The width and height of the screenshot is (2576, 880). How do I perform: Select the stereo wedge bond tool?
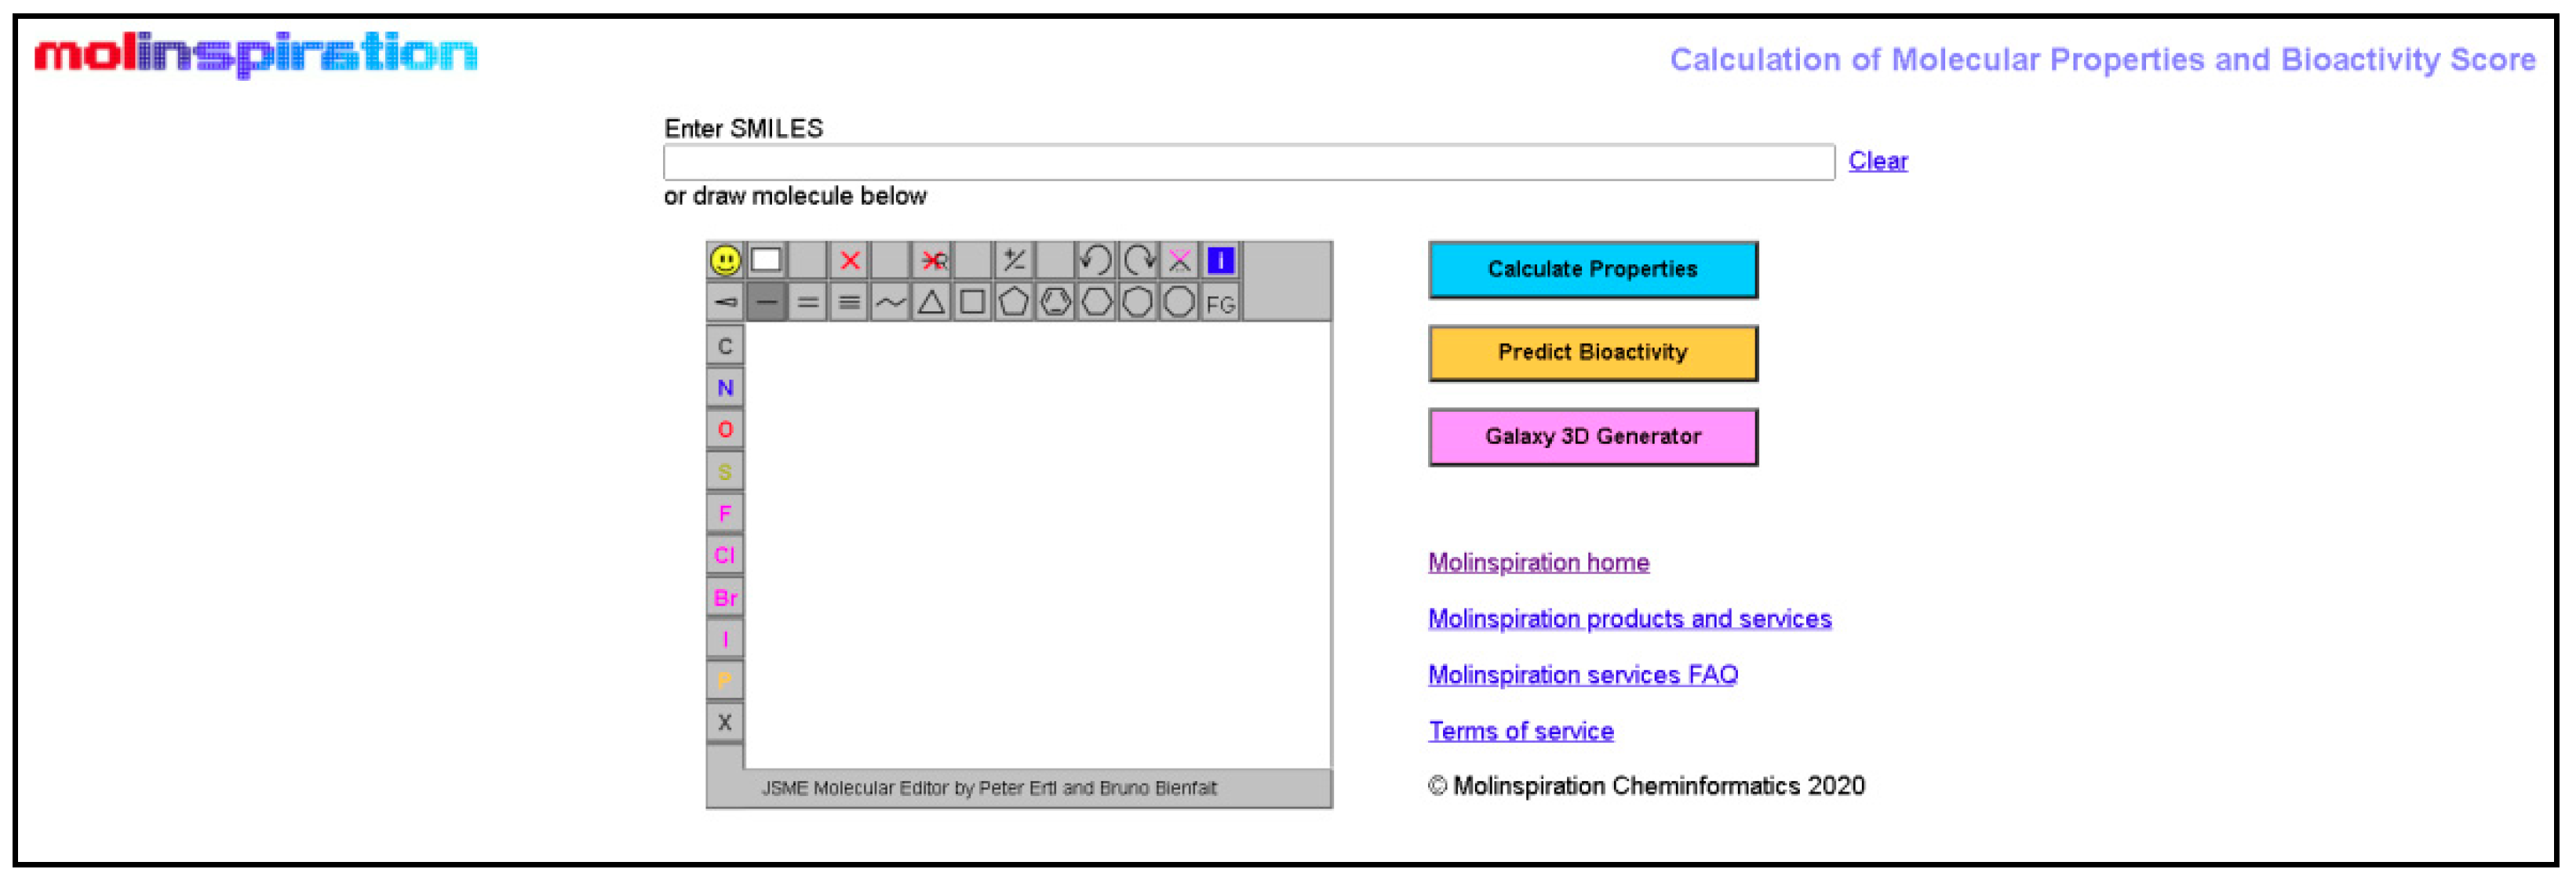725,302
